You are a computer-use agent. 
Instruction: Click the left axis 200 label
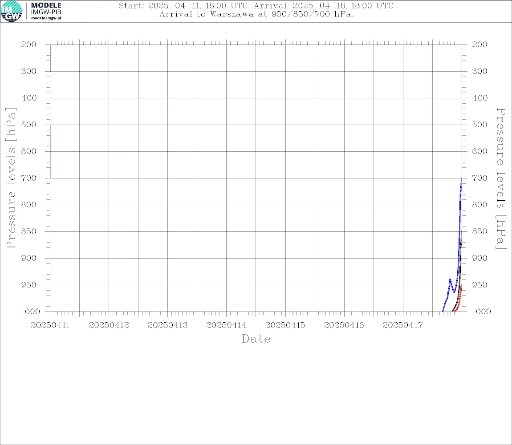point(29,44)
